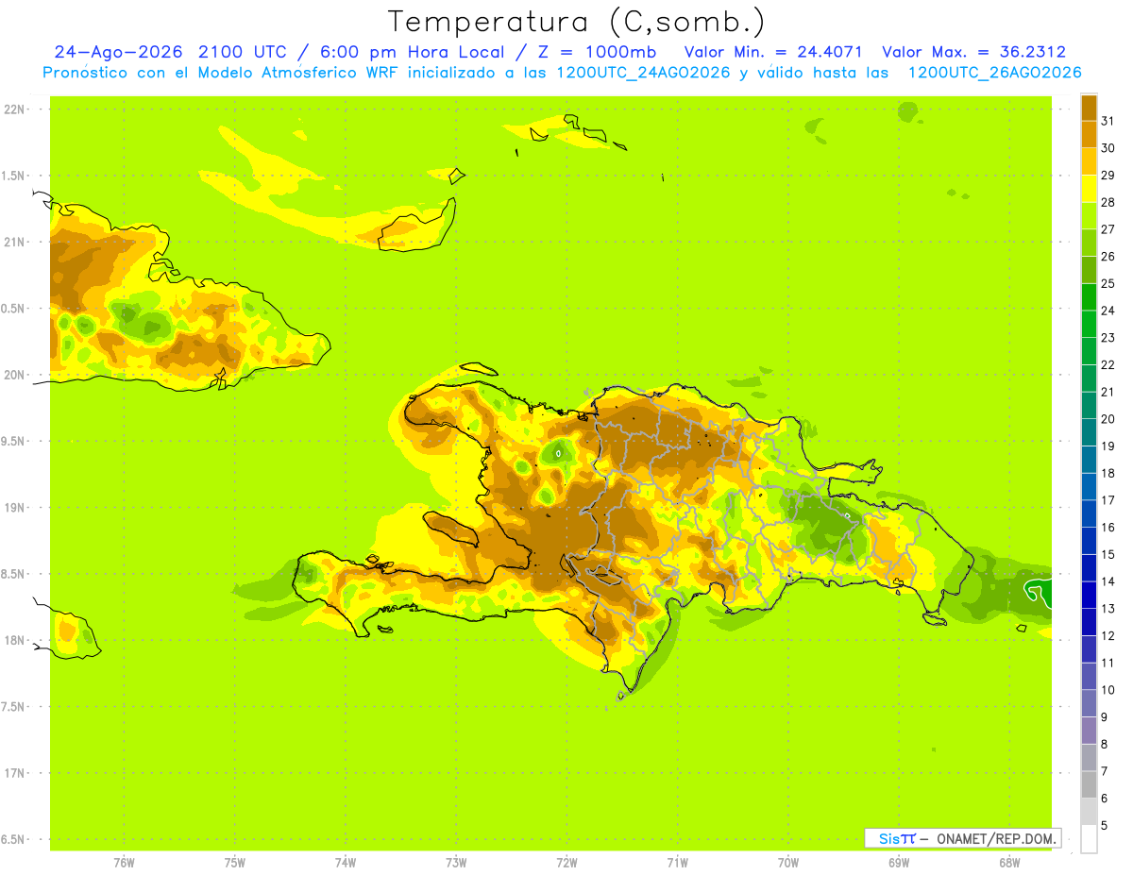Click the "17N" latitude axis label
Viewport: 1133px width, 875px height.
pos(16,774)
